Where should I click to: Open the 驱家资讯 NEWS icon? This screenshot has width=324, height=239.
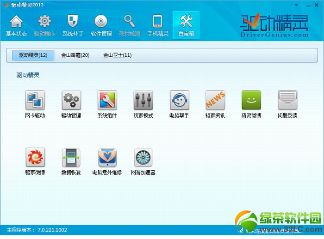[215, 100]
